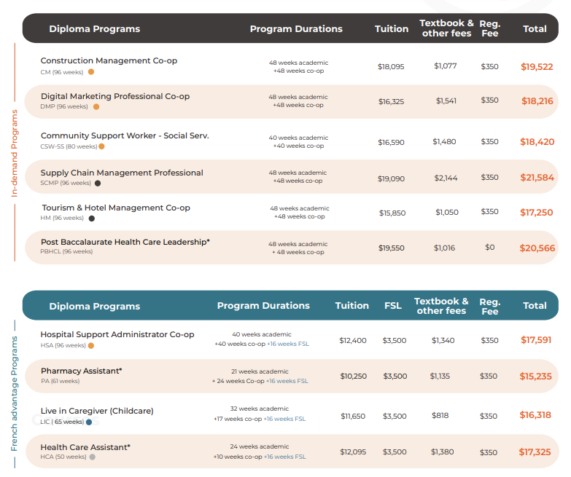Select the $0 registration fee value
The image size is (571, 477).
tap(489, 248)
